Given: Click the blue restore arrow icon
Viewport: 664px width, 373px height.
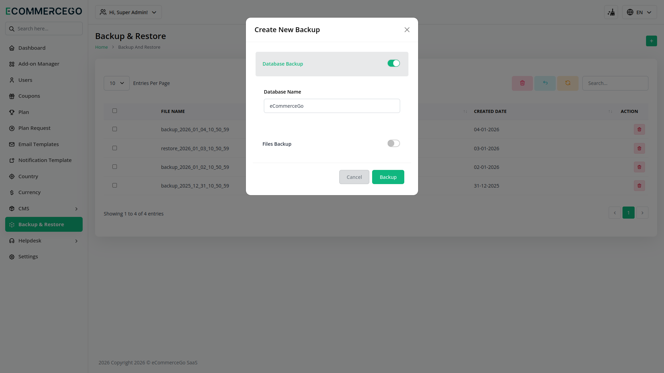Looking at the screenshot, I should 545,83.
